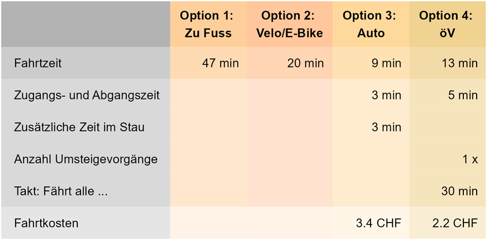
Task: Click the 30 min frequency cell
Action: click(x=459, y=191)
